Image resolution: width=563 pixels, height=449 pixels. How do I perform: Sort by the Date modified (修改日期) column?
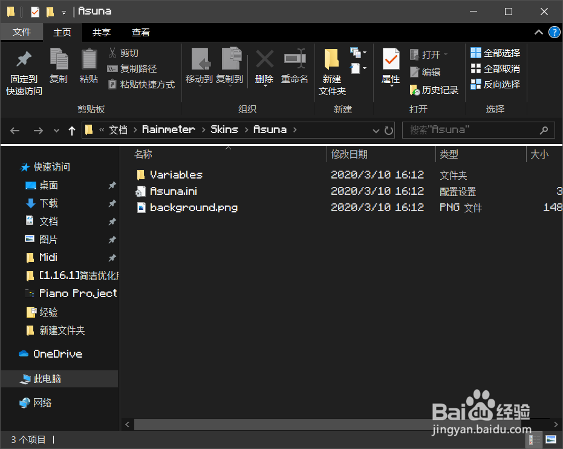[349, 154]
